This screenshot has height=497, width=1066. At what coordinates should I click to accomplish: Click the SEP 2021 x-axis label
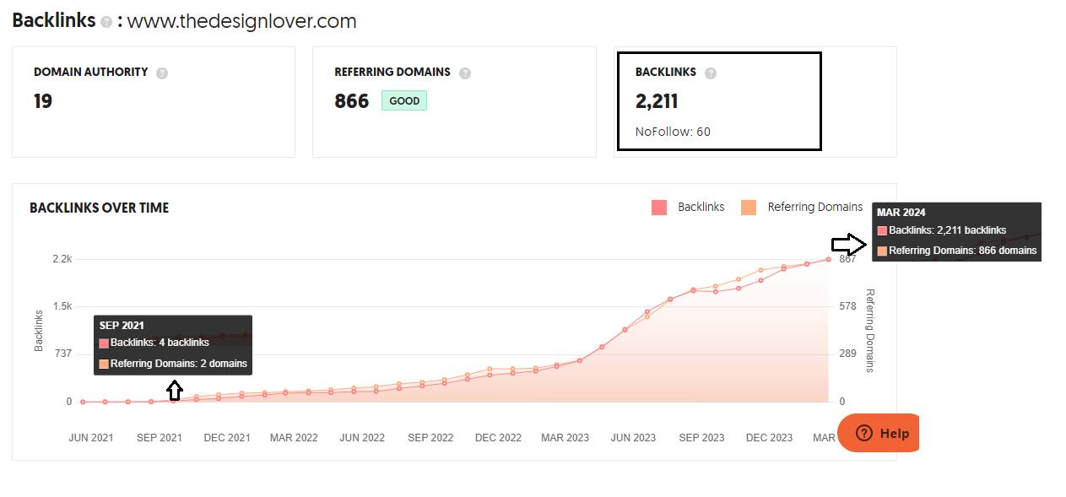pos(160,438)
